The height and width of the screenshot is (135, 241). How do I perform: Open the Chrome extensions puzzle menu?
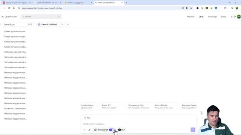pyautogui.click(x=225, y=8)
